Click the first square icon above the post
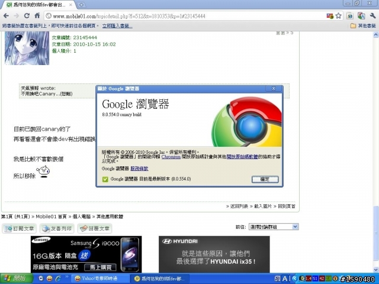Viewport: 379px width, 284px height. [278, 33]
